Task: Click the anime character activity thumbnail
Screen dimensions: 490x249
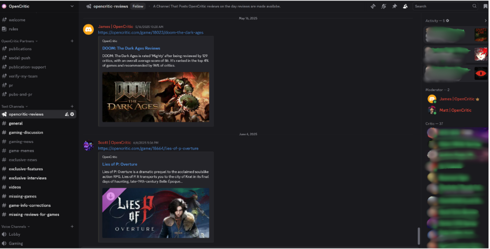Action: coord(481,54)
